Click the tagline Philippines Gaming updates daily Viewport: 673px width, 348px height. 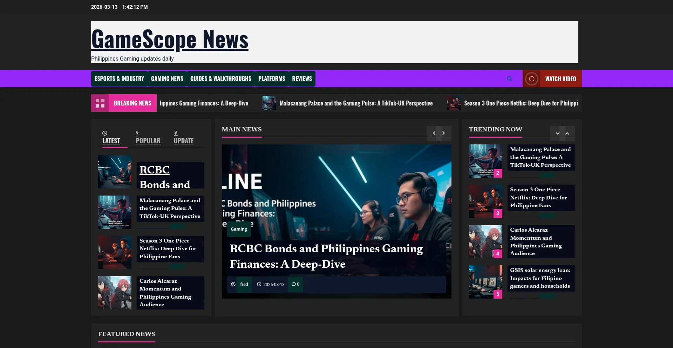click(x=132, y=59)
